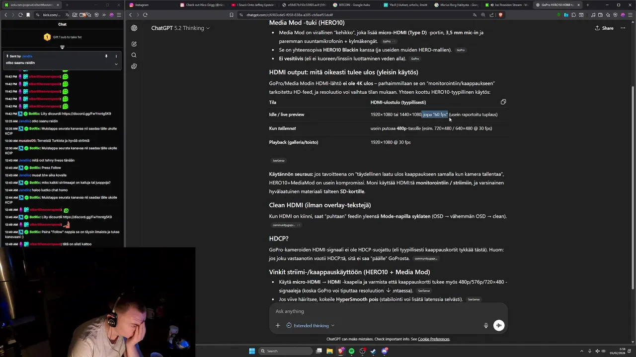Click the Windows taskbar Search box
Screen dimensions: 636x357
pos(285,351)
